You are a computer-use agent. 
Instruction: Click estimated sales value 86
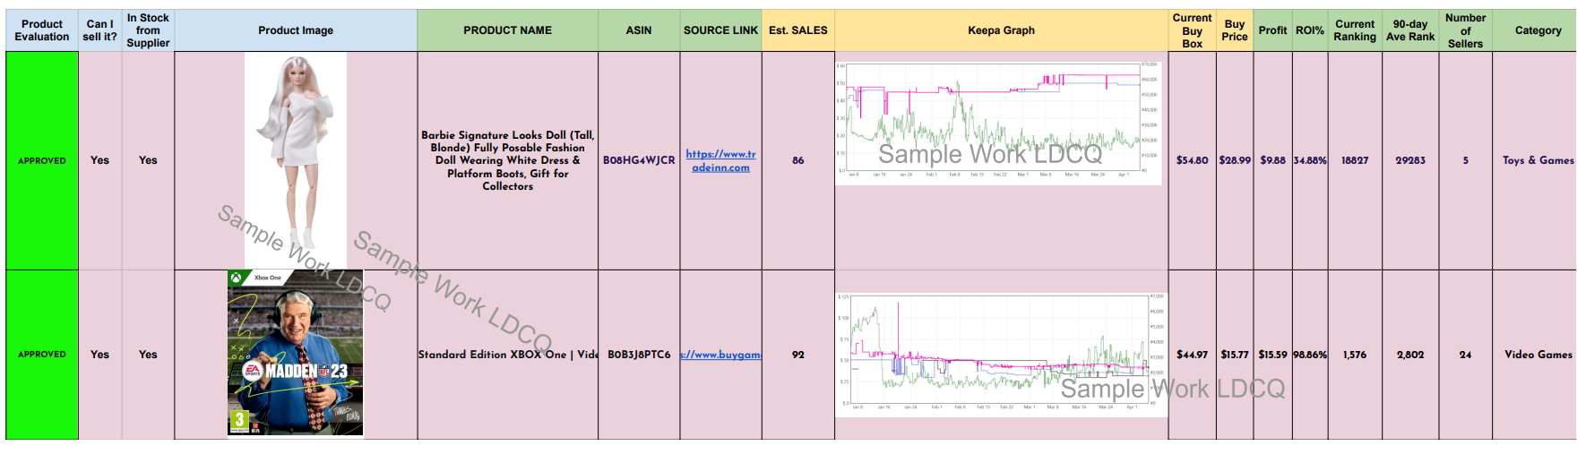pyautogui.click(x=798, y=160)
